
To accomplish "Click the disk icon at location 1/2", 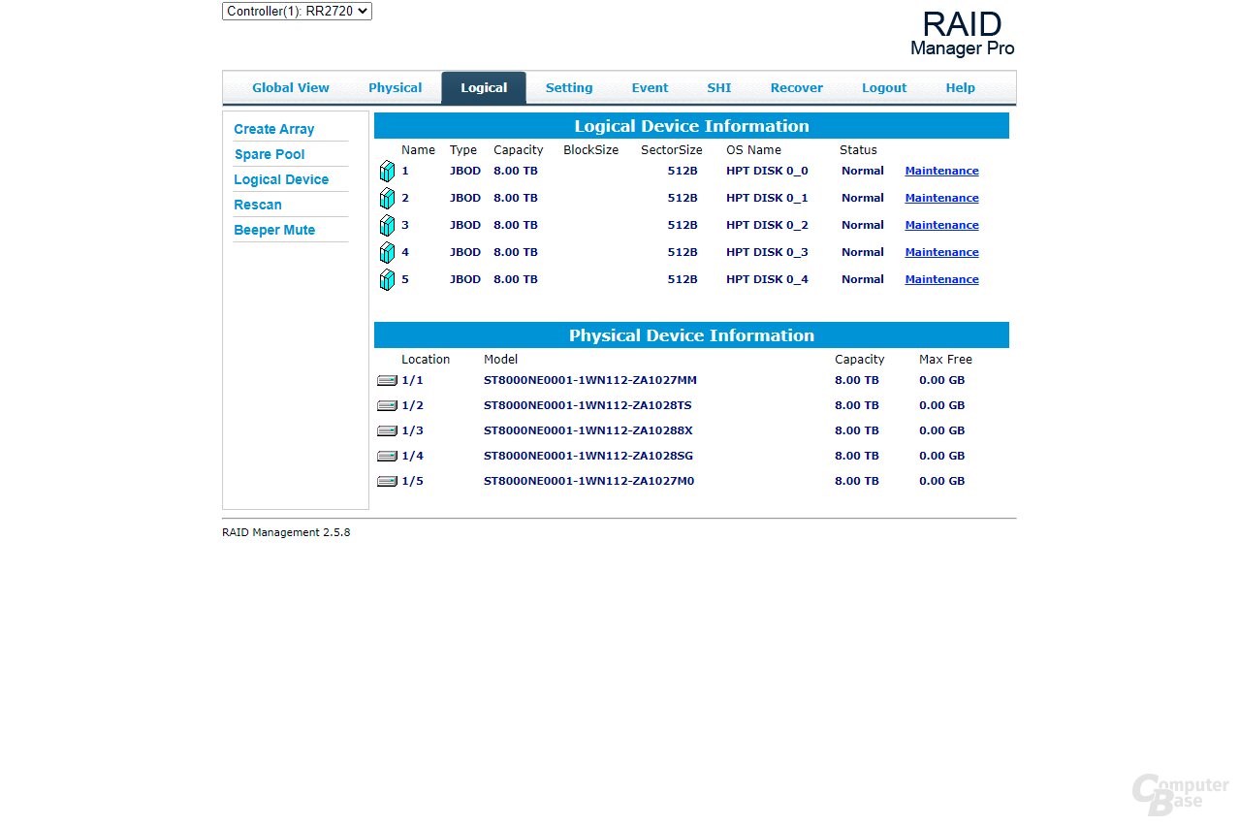I will (387, 406).
